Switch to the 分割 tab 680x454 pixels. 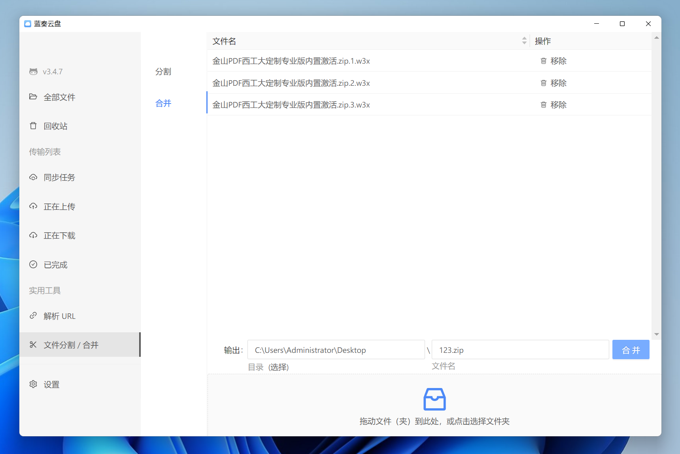click(163, 72)
